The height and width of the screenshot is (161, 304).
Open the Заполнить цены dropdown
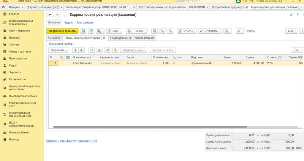coord(134,50)
